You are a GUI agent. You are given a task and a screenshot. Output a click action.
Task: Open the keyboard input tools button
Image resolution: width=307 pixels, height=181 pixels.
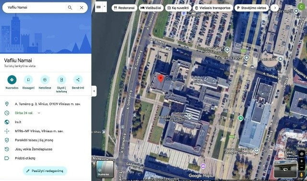click(99, 7)
